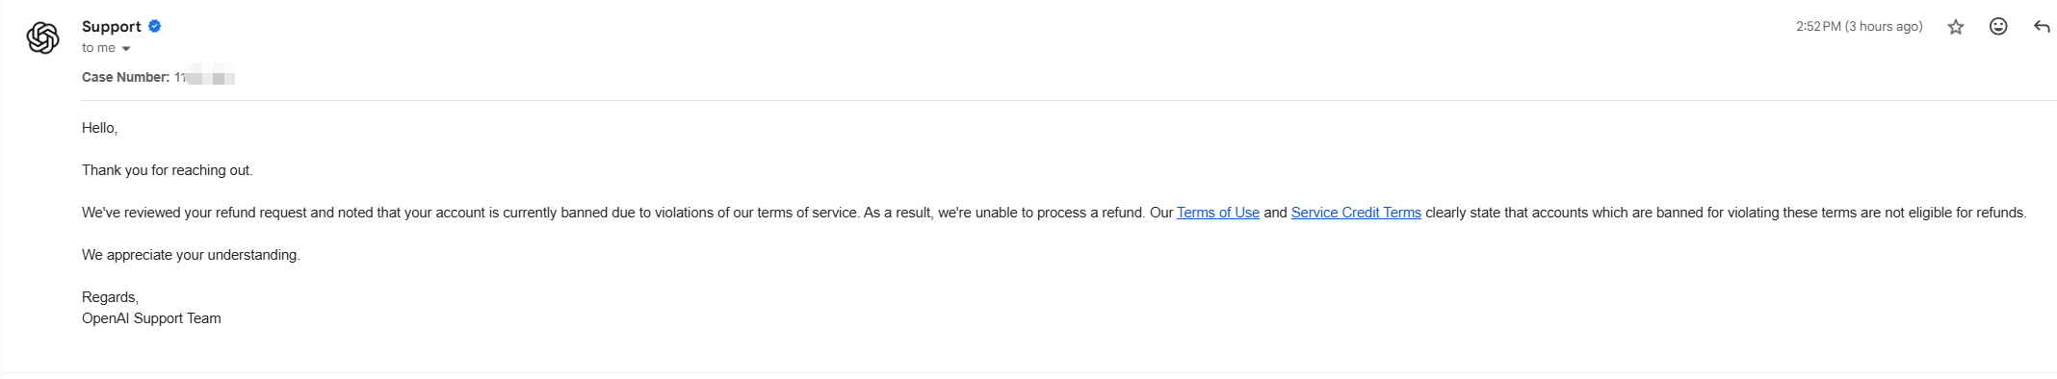The height and width of the screenshot is (379, 2057).
Task: Click 'Thank you for reaching out' line
Action: [167, 170]
